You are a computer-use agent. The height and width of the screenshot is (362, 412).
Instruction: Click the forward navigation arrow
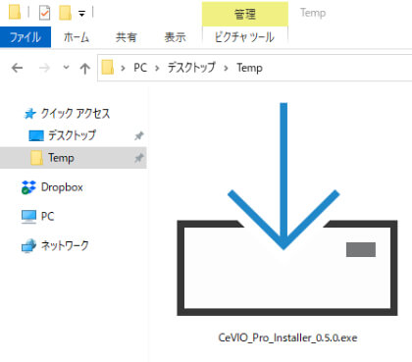(44, 68)
